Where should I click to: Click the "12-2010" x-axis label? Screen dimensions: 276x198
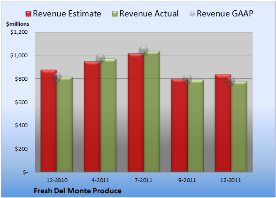point(57,180)
